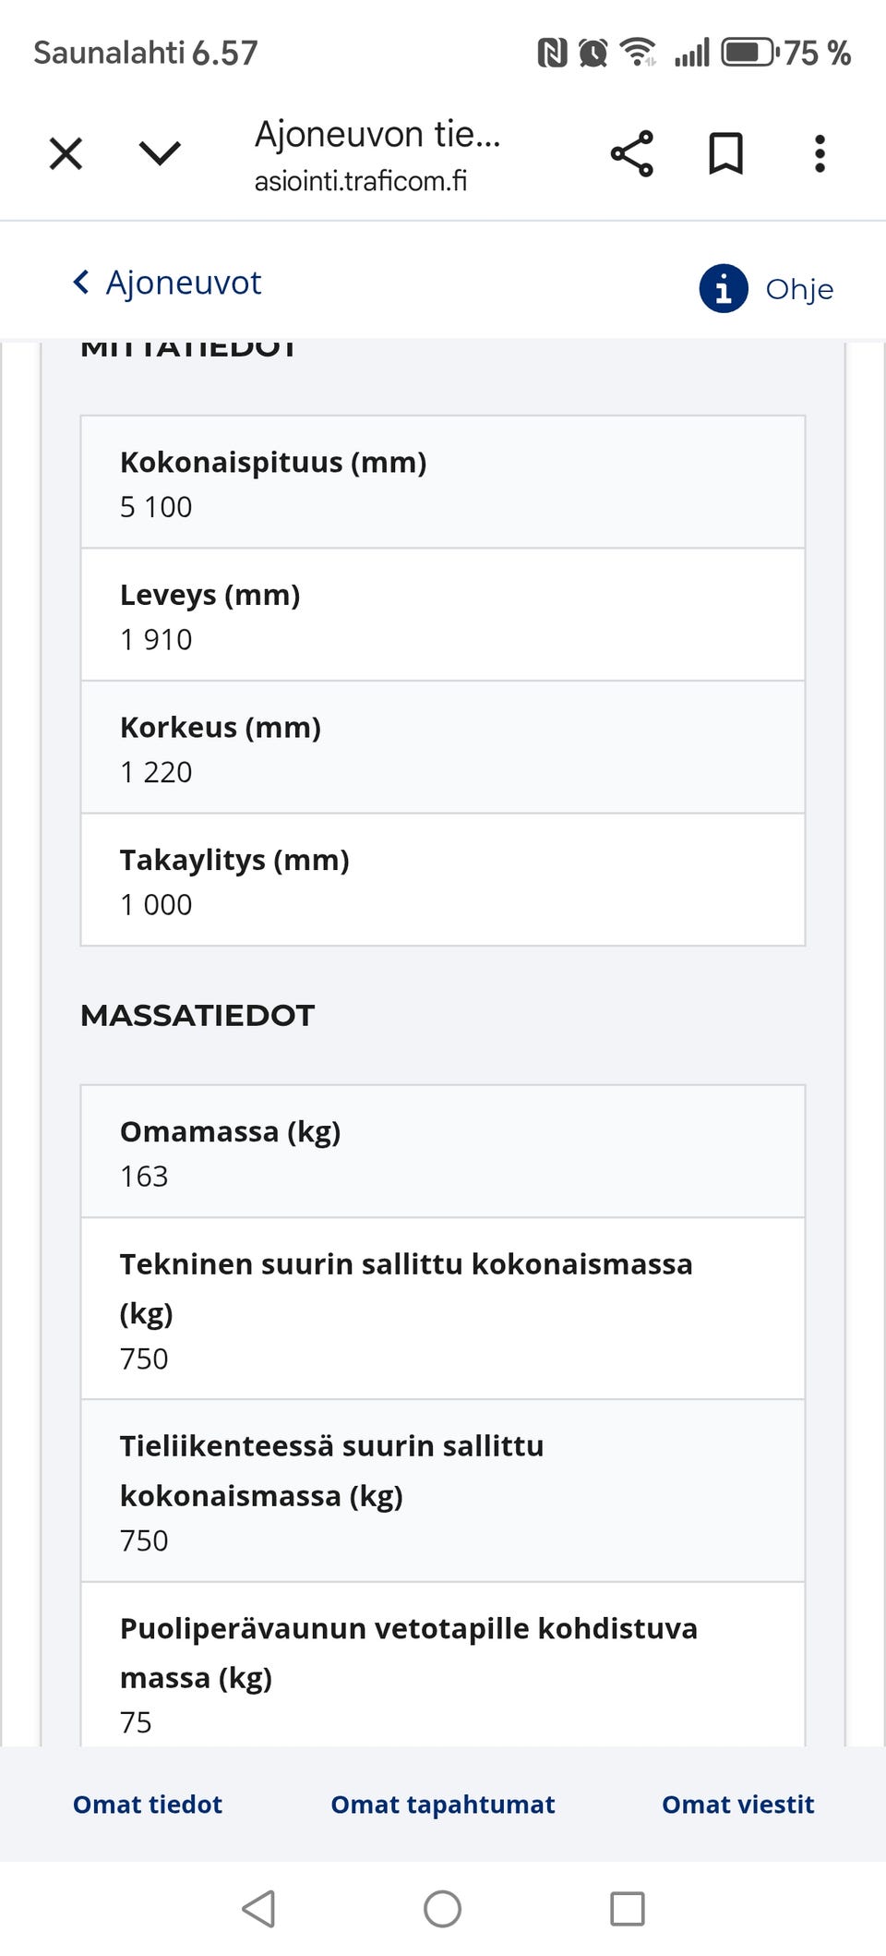The image size is (886, 1956).
Task: Open Omat tapahtumat tab
Action: pos(443,1804)
